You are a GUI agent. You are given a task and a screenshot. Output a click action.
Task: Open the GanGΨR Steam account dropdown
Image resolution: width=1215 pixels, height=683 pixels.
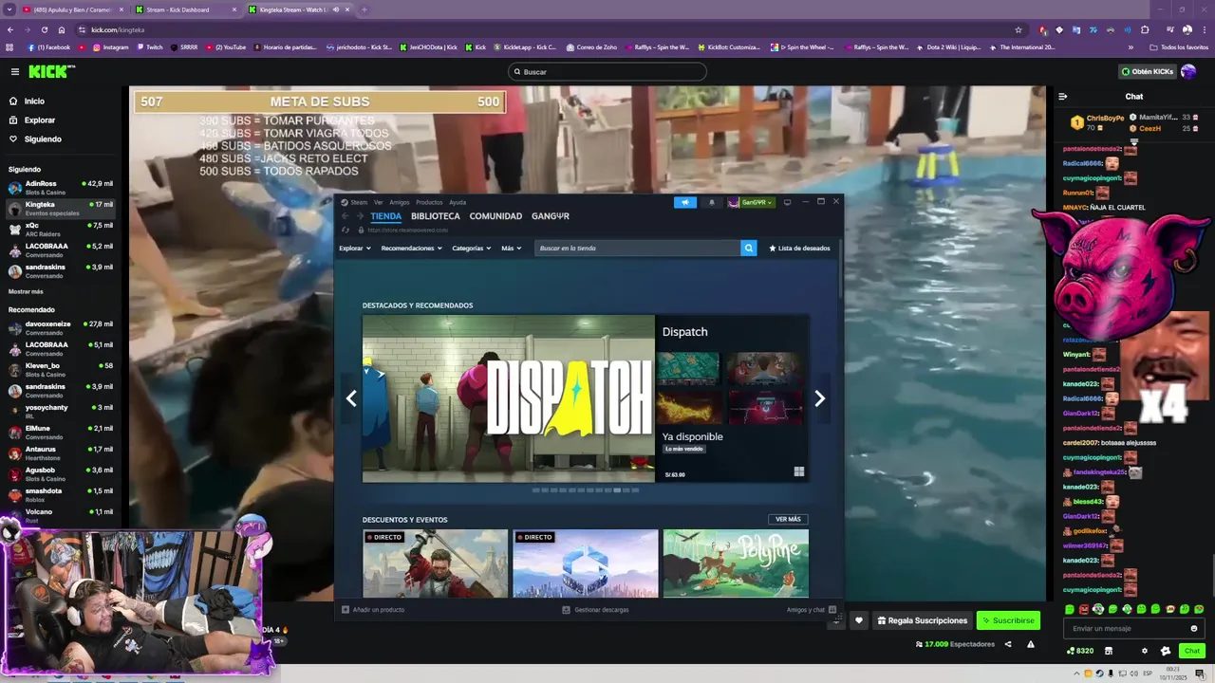pyautogui.click(x=752, y=202)
